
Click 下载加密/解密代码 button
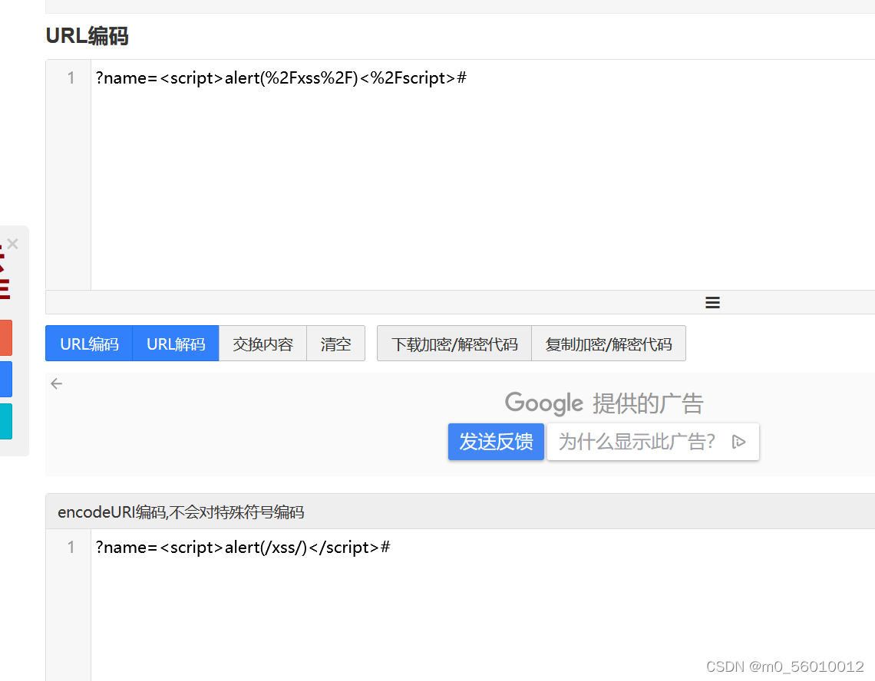pos(454,344)
